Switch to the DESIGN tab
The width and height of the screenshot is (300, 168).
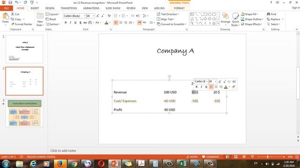[x=50, y=8]
